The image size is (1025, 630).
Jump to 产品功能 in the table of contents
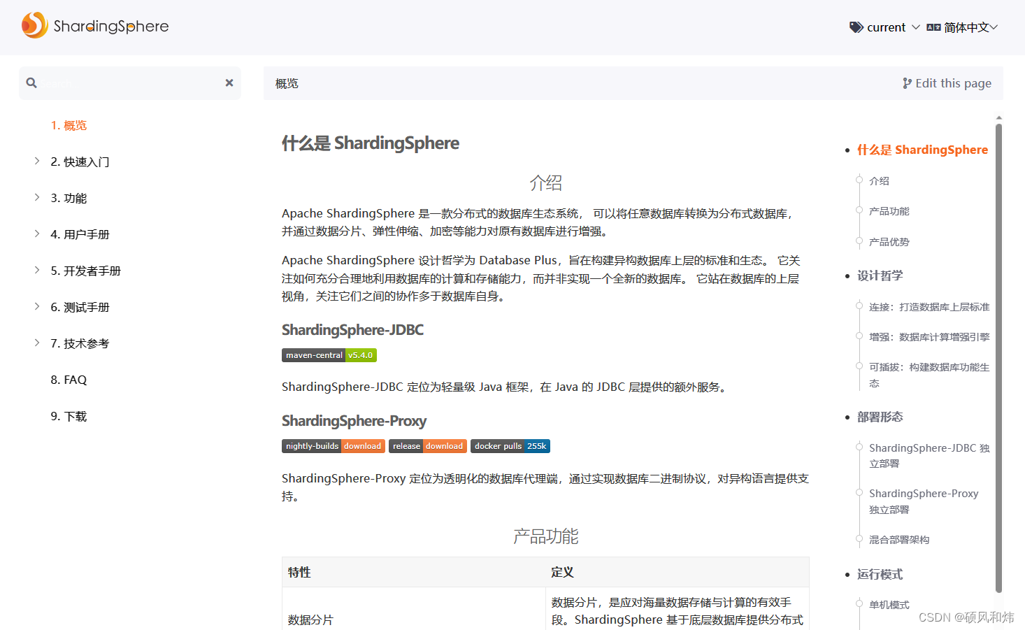click(x=889, y=211)
